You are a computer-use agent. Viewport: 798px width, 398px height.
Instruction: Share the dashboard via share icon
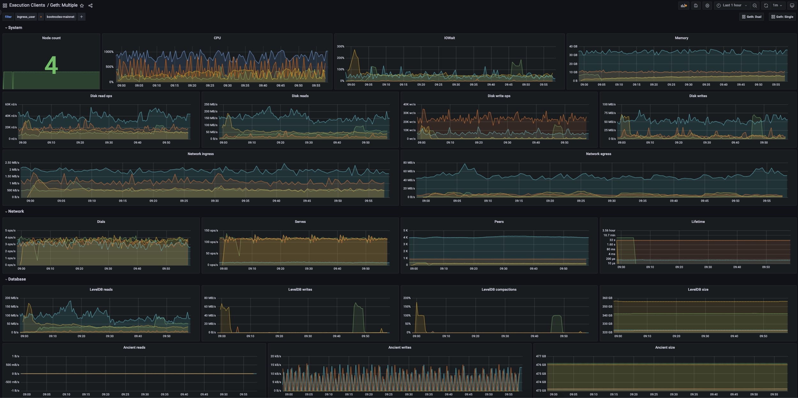pyautogui.click(x=90, y=5)
